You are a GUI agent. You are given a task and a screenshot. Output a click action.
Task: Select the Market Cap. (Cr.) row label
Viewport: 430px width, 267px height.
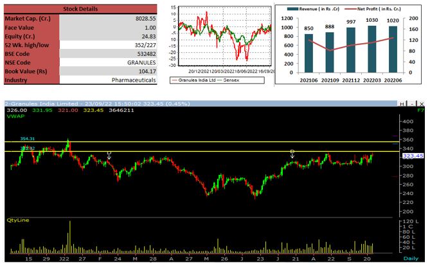(28, 19)
